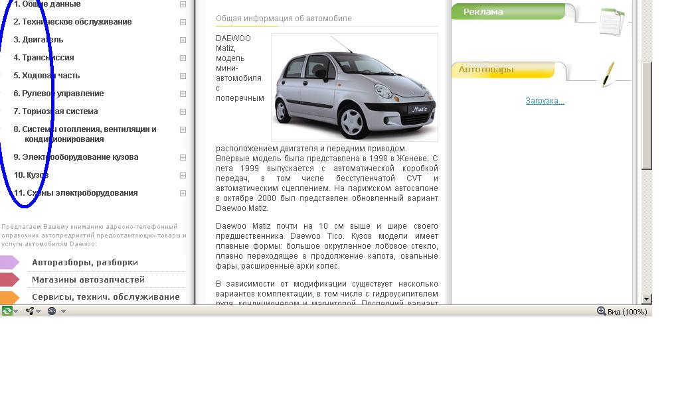Click the vertical scrollbar thumb

(x=647, y=115)
